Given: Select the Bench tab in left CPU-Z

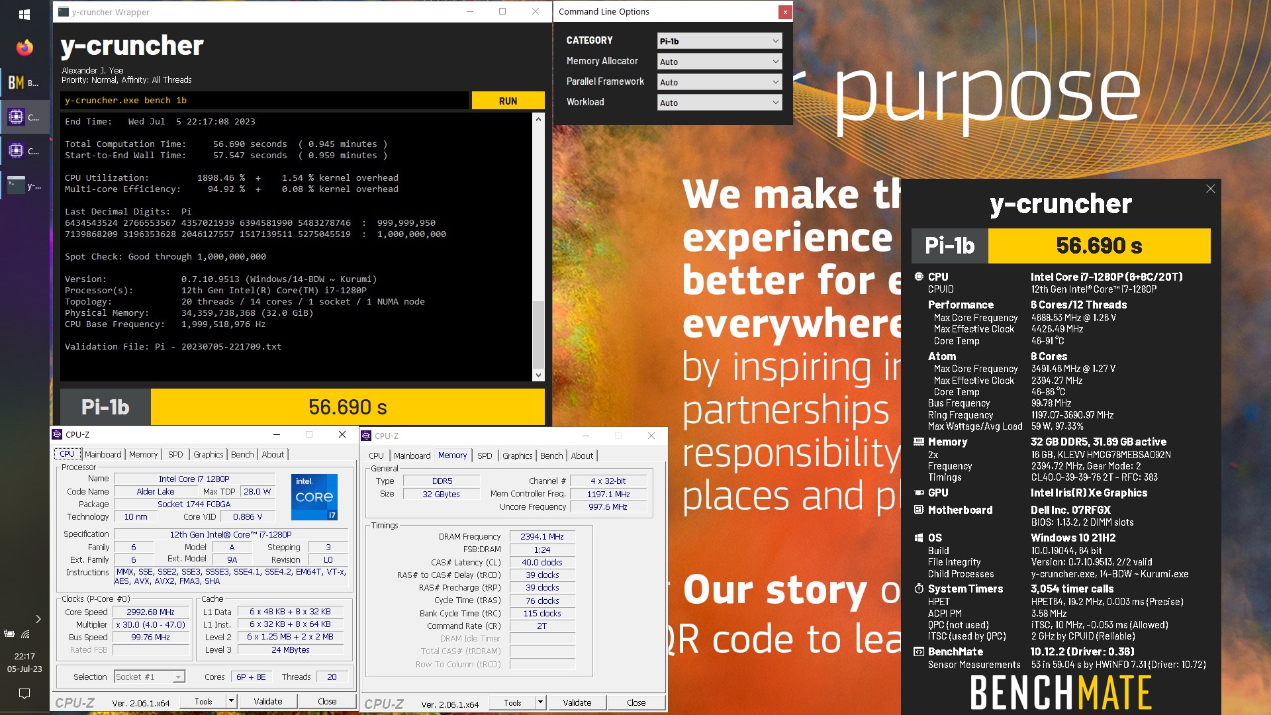Looking at the screenshot, I should click(242, 454).
